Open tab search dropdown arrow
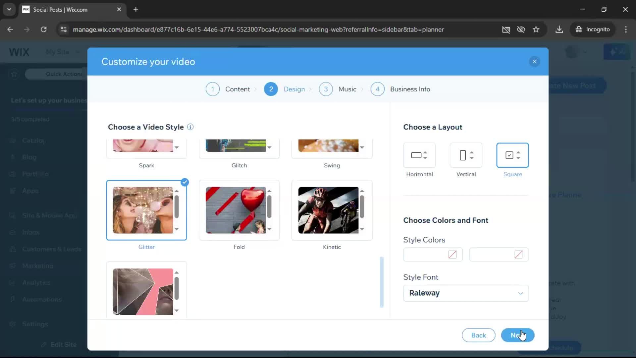 [9, 10]
